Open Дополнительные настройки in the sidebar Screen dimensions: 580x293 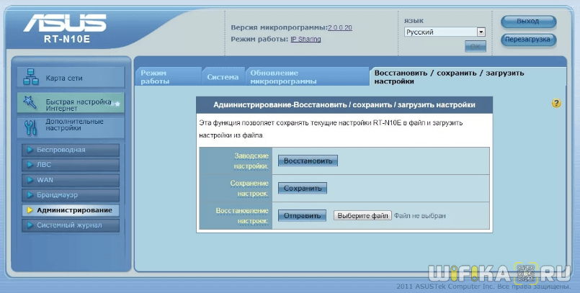click(x=71, y=128)
